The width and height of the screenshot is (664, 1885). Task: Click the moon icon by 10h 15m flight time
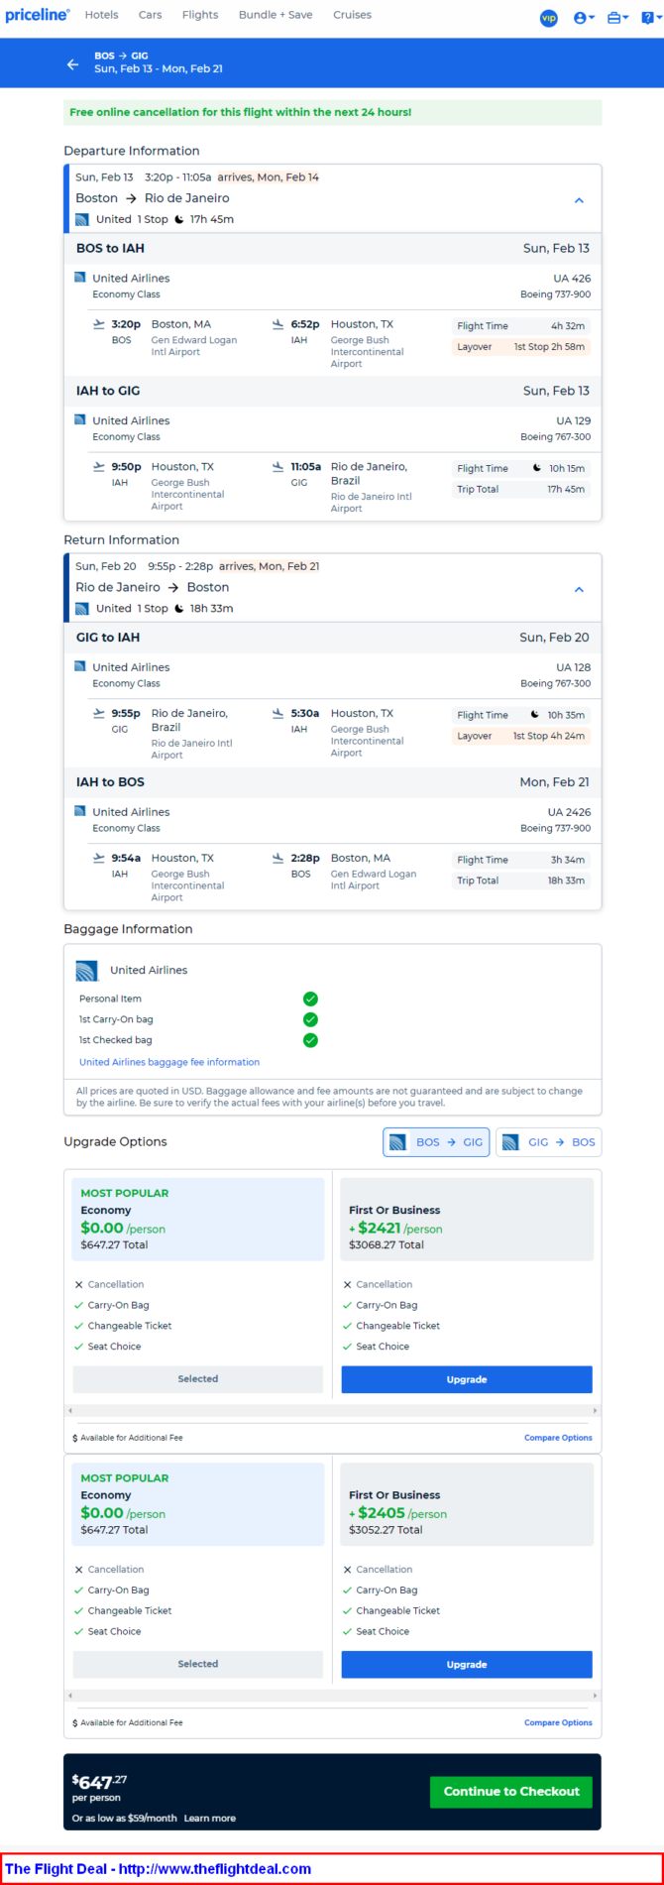537,468
